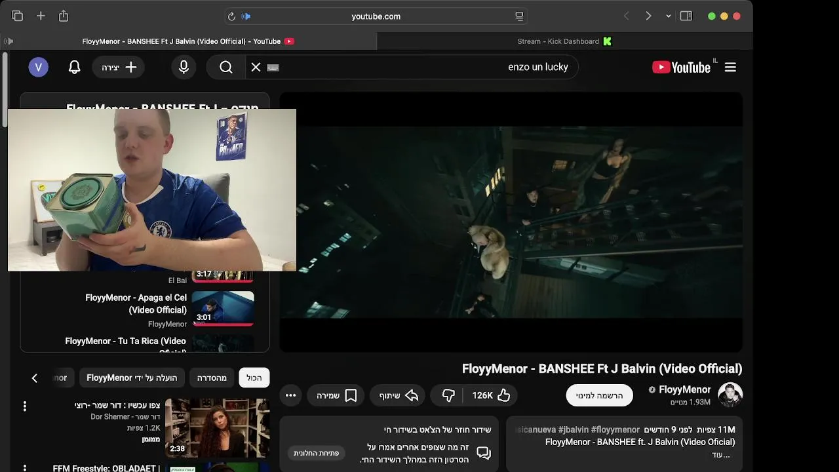Click the search magnifier button

226,67
